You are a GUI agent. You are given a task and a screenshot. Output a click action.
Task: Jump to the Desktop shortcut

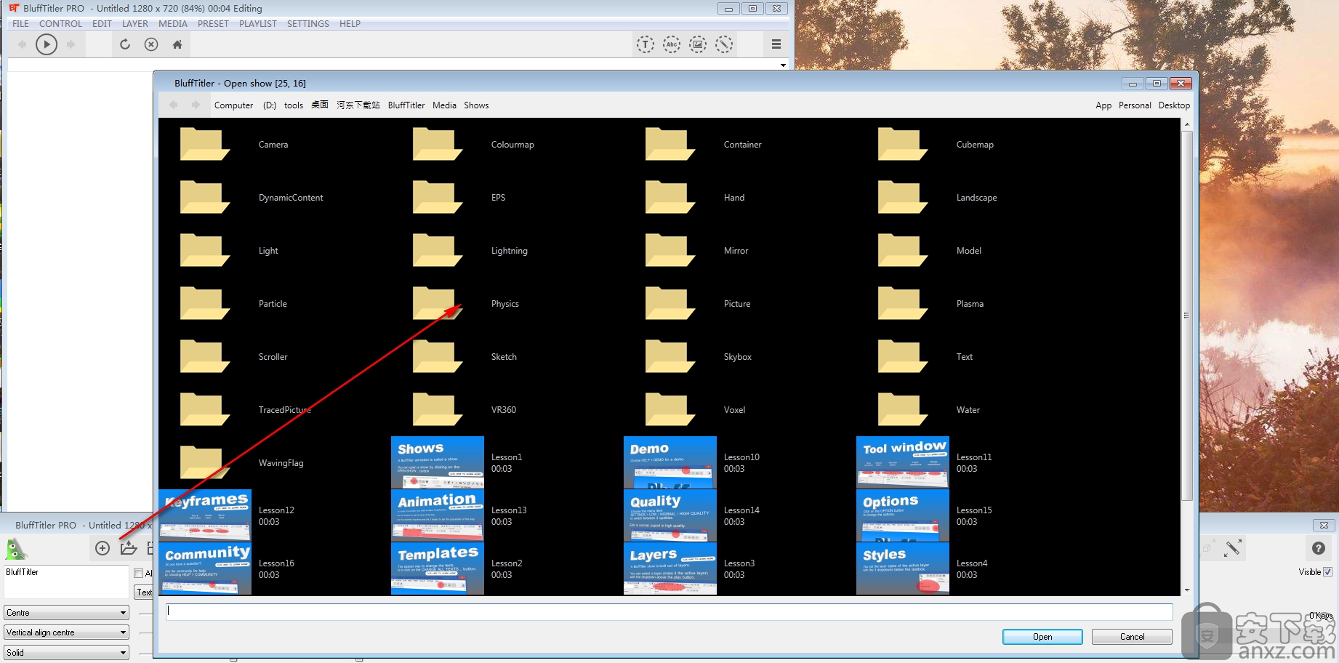point(1174,105)
